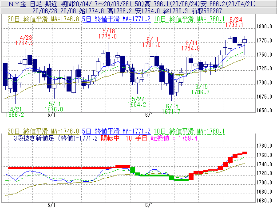Click the 1800.0 axis label upper chart

tap(264, 27)
